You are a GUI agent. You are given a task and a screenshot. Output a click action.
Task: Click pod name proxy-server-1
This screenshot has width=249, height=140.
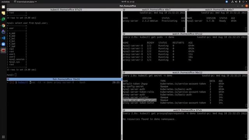[133, 57]
